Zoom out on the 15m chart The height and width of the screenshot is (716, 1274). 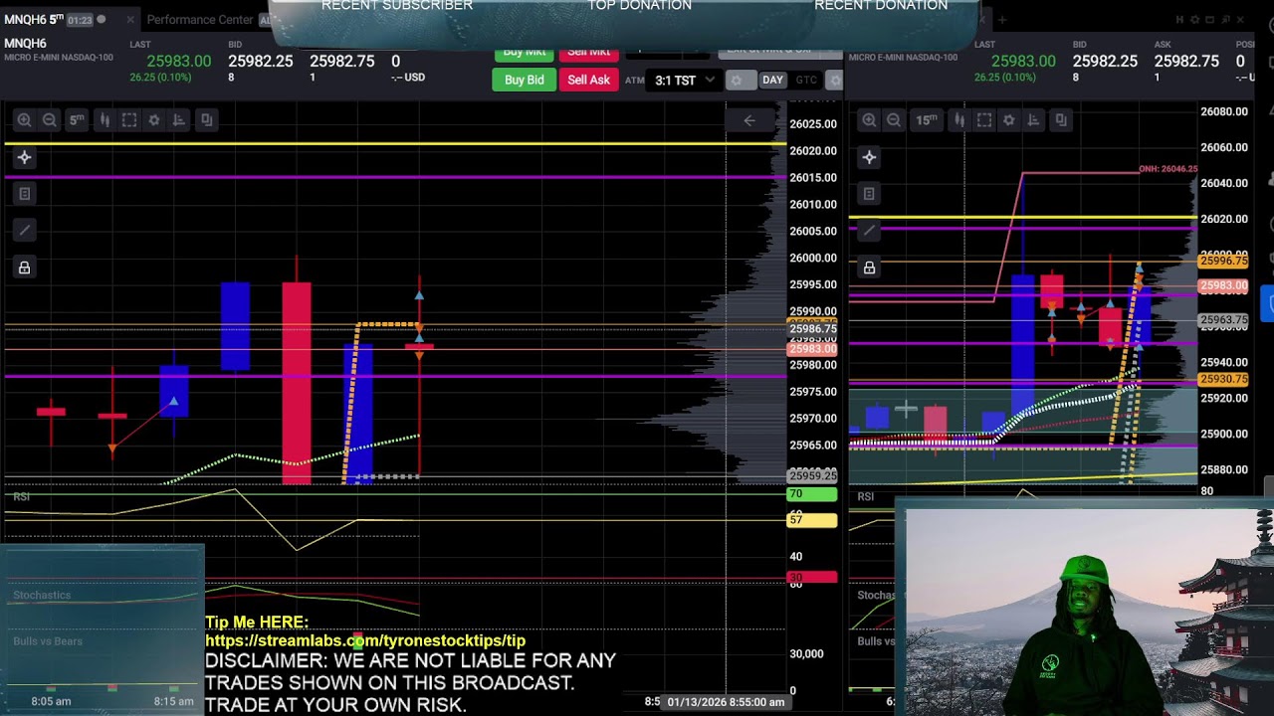click(x=894, y=119)
